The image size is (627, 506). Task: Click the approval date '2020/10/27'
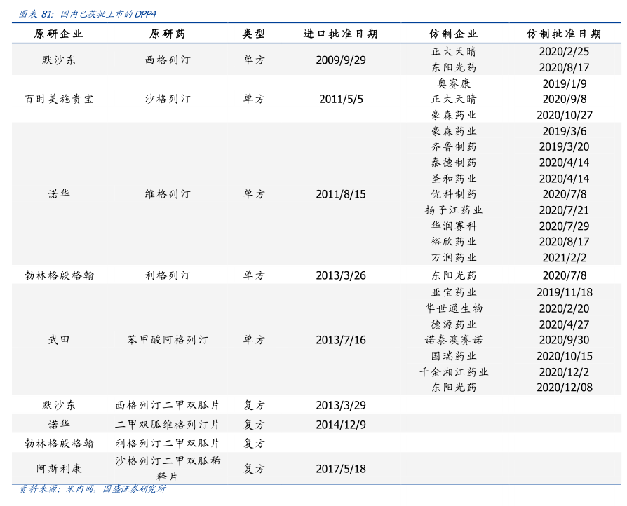(564, 115)
